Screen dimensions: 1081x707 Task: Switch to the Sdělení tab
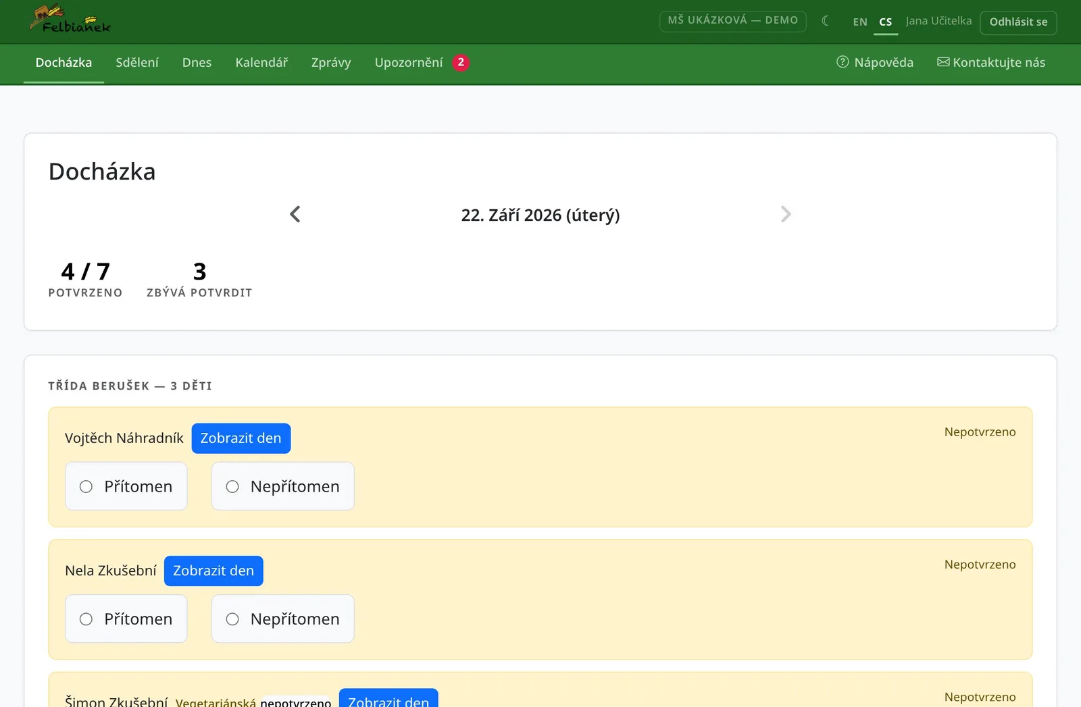tap(137, 63)
